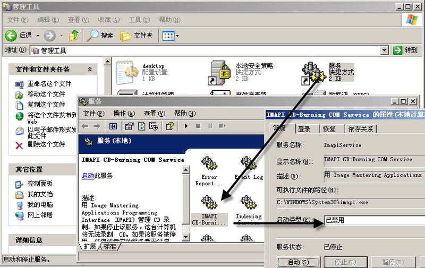Start service with play toolbar button
Screen dimensions: 425x268
[x=186, y=126]
